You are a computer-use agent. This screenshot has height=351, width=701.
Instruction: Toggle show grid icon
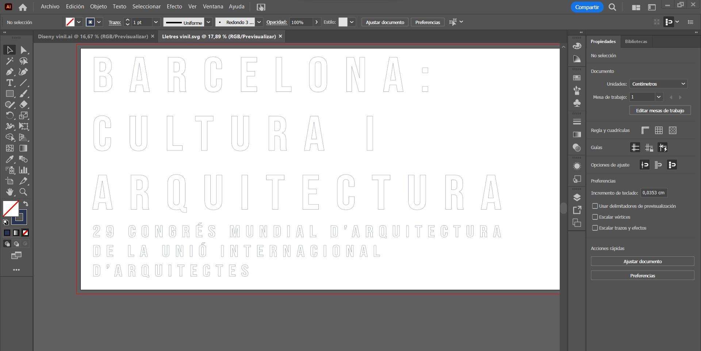659,130
